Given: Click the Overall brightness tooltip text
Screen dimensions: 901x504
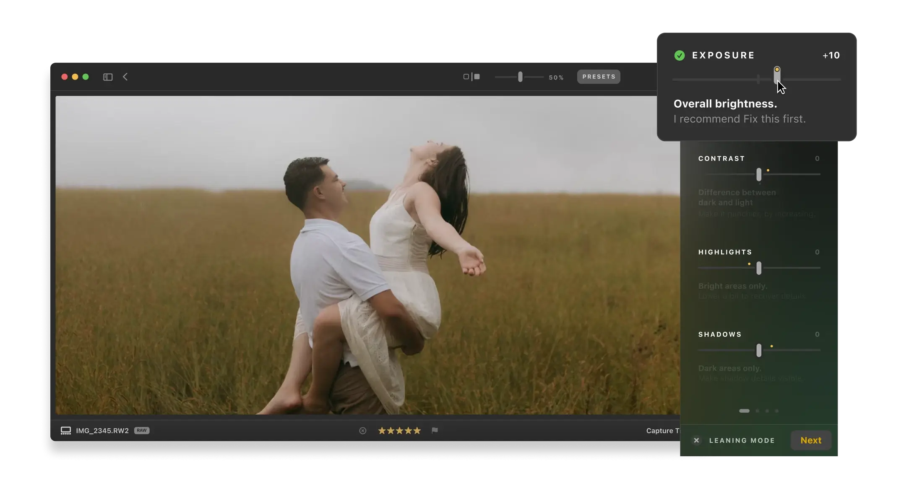Looking at the screenshot, I should coord(726,103).
